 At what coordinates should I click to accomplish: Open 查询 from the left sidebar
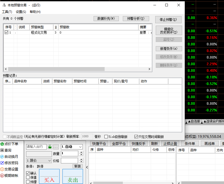(x=2, y=150)
